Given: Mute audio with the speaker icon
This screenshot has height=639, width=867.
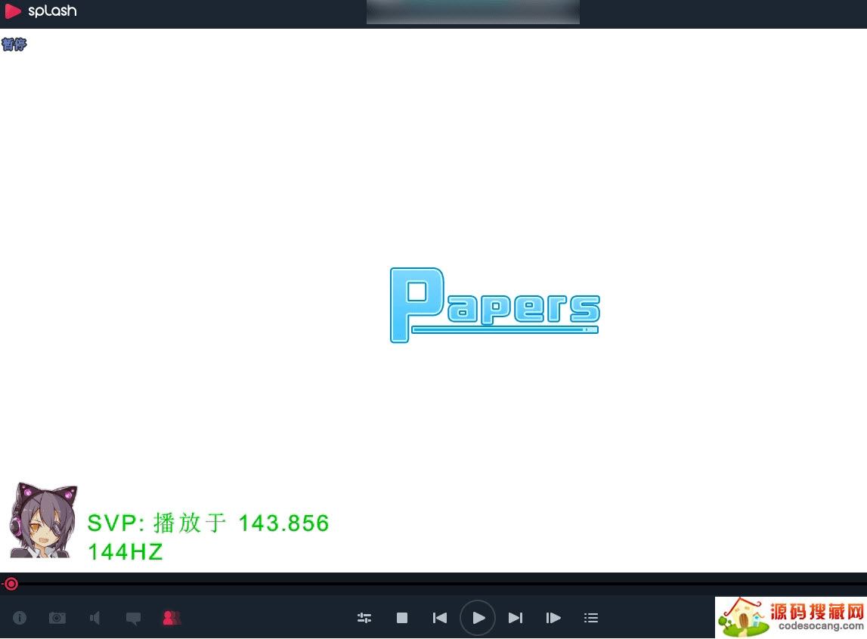Looking at the screenshot, I should tap(94, 617).
